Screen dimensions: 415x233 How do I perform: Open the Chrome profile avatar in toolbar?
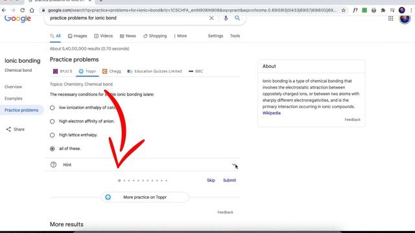(x=402, y=10)
